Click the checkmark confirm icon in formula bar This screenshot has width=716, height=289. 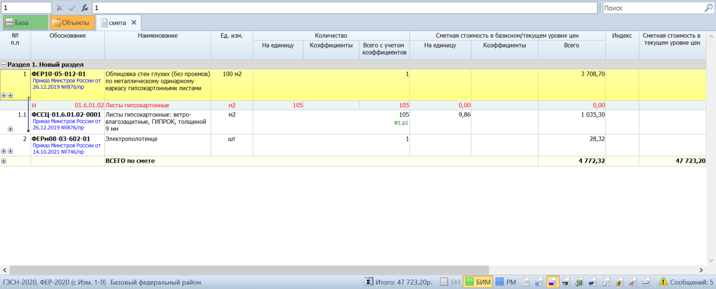click(72, 8)
